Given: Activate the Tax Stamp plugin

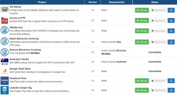Looking at the screenshot, I should coord(142,10).
